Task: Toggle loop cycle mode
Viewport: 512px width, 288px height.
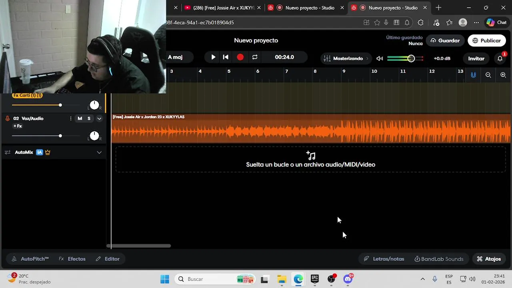Action: click(x=255, y=57)
